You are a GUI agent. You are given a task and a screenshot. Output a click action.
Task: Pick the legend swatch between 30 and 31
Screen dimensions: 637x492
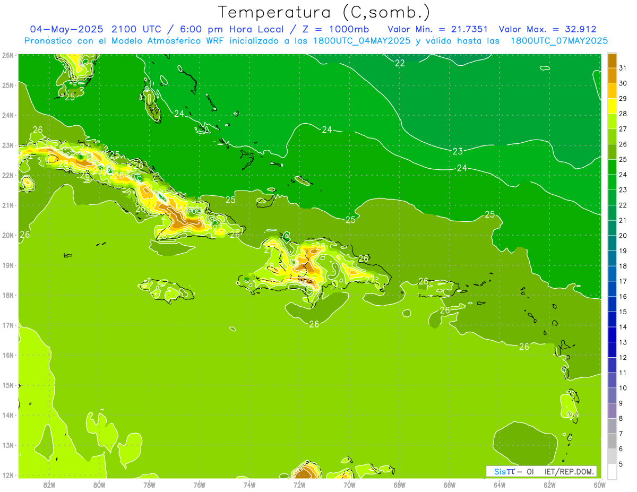[612, 76]
